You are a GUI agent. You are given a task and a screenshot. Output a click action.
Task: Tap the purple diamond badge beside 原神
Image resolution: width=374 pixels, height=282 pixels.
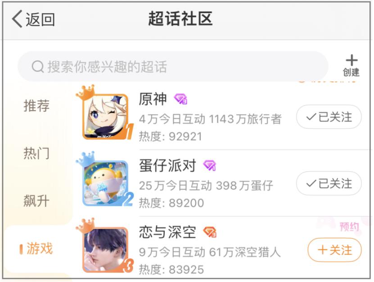click(x=180, y=99)
